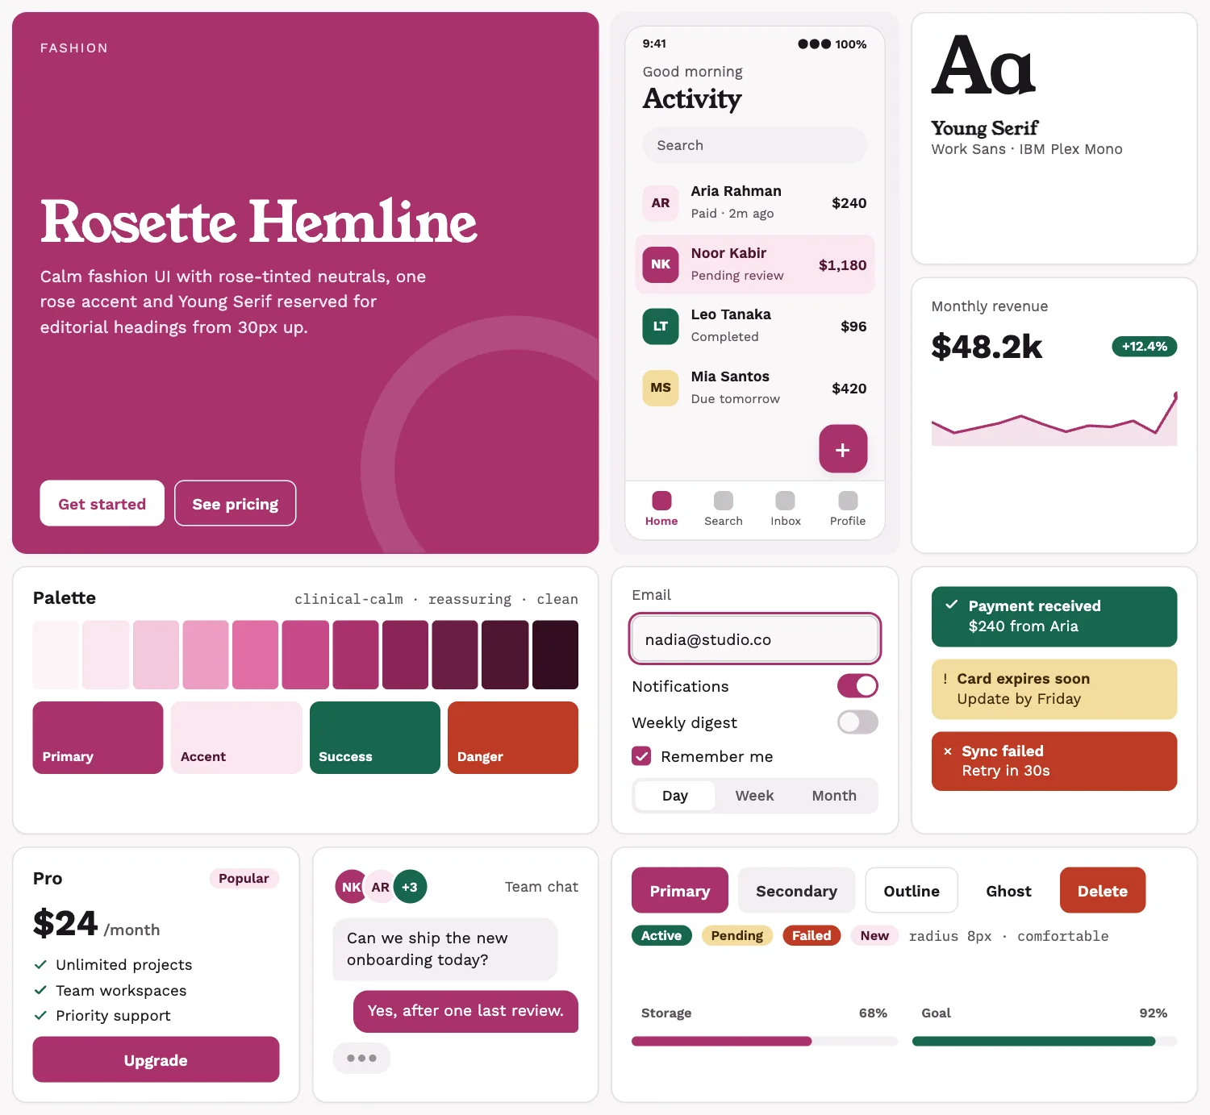The image size is (1210, 1115).
Task: Tap the Home icon in phone nav
Action: (x=661, y=501)
